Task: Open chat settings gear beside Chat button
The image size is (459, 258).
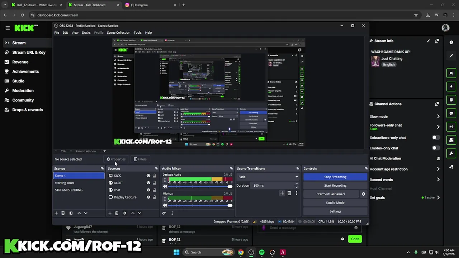Action: click(342, 239)
